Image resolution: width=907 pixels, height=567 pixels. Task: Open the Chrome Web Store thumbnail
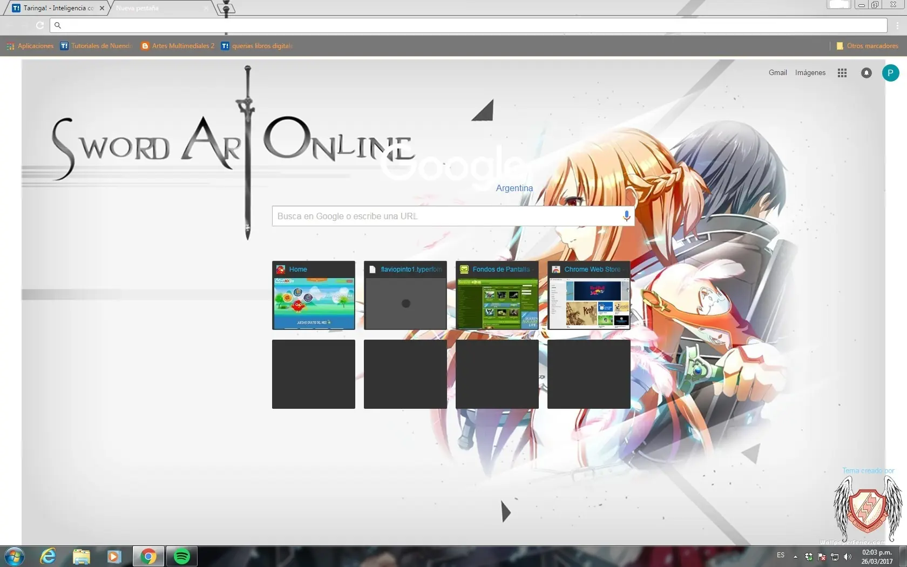(x=589, y=295)
